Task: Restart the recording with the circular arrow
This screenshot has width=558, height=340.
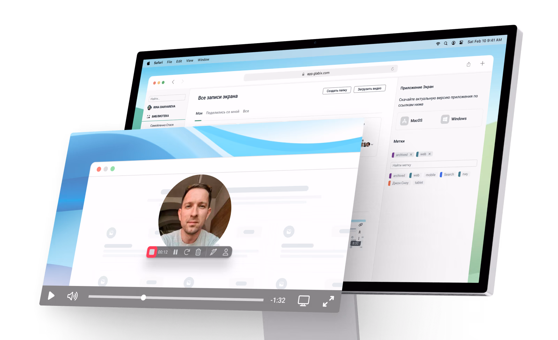Action: pyautogui.click(x=187, y=252)
